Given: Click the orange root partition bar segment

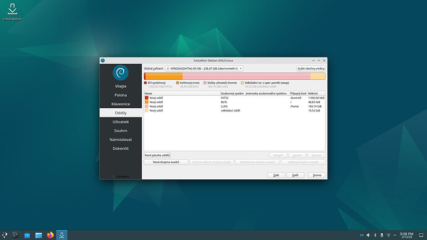Looking at the screenshot, I should [164, 76].
